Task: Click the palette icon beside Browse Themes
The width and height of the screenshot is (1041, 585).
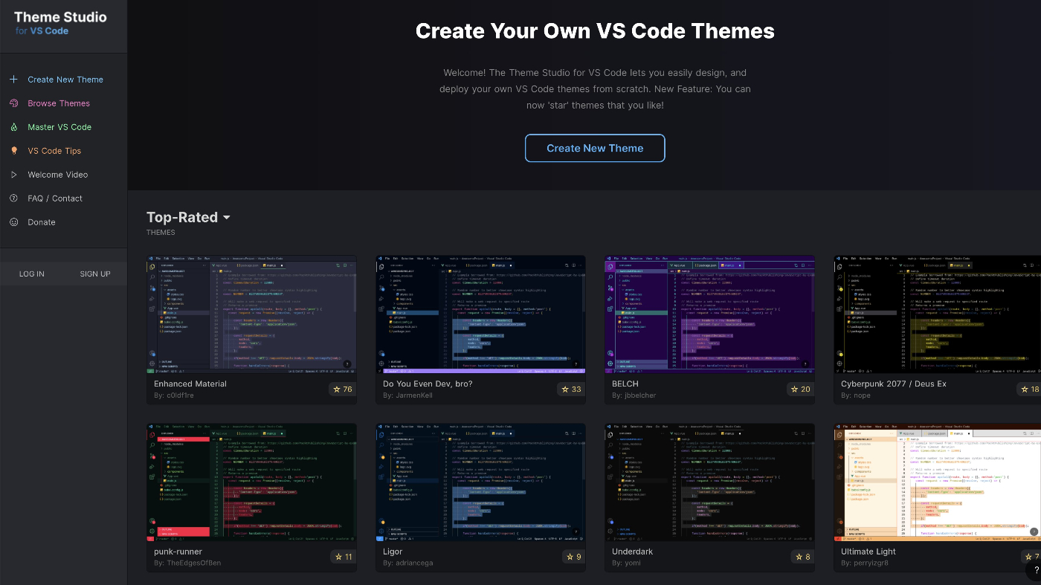Action: point(13,103)
